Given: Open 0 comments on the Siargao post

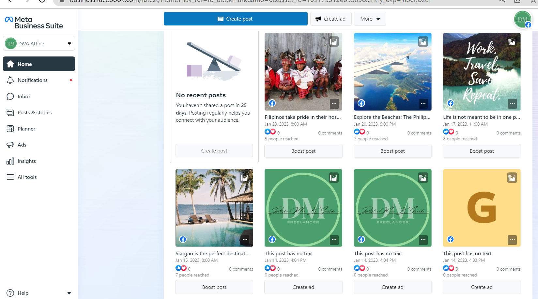Looking at the screenshot, I should coord(241,269).
